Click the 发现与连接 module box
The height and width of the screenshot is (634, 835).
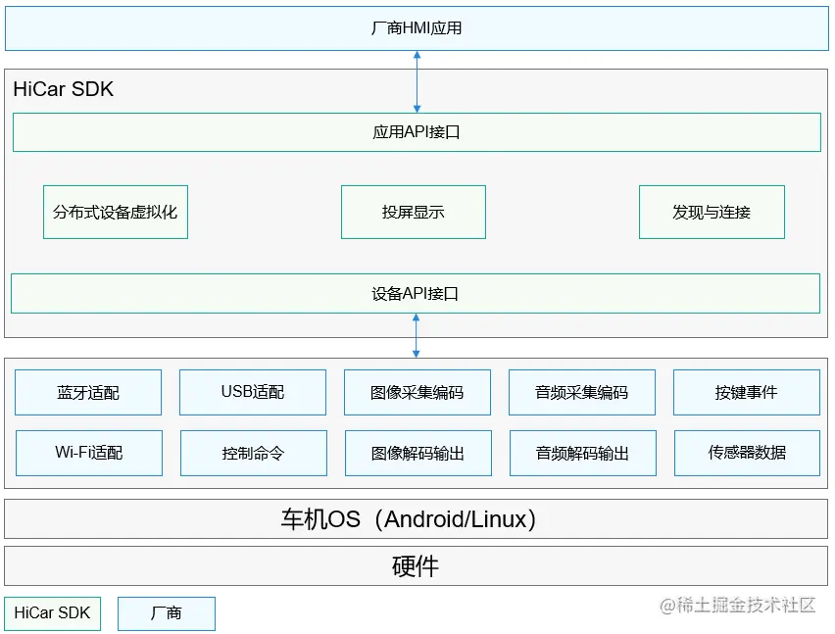[x=712, y=212]
